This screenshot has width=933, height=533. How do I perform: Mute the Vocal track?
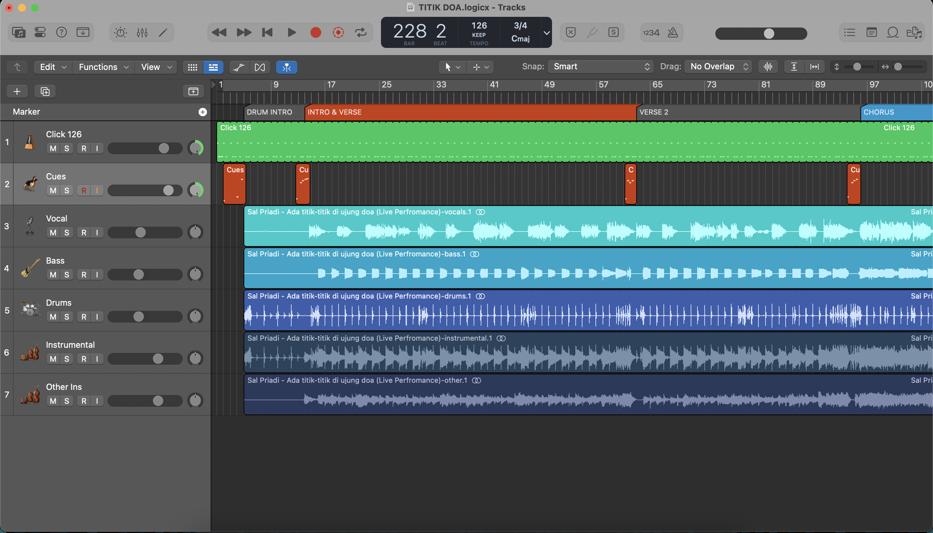tap(53, 232)
